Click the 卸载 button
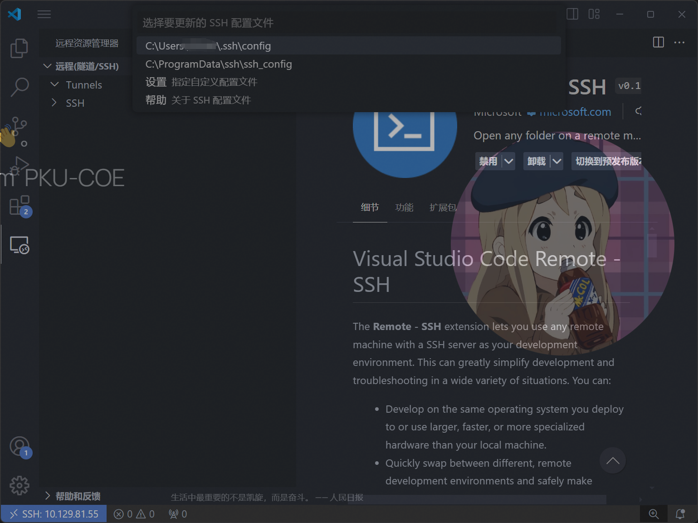The height and width of the screenshot is (523, 698). [537, 161]
